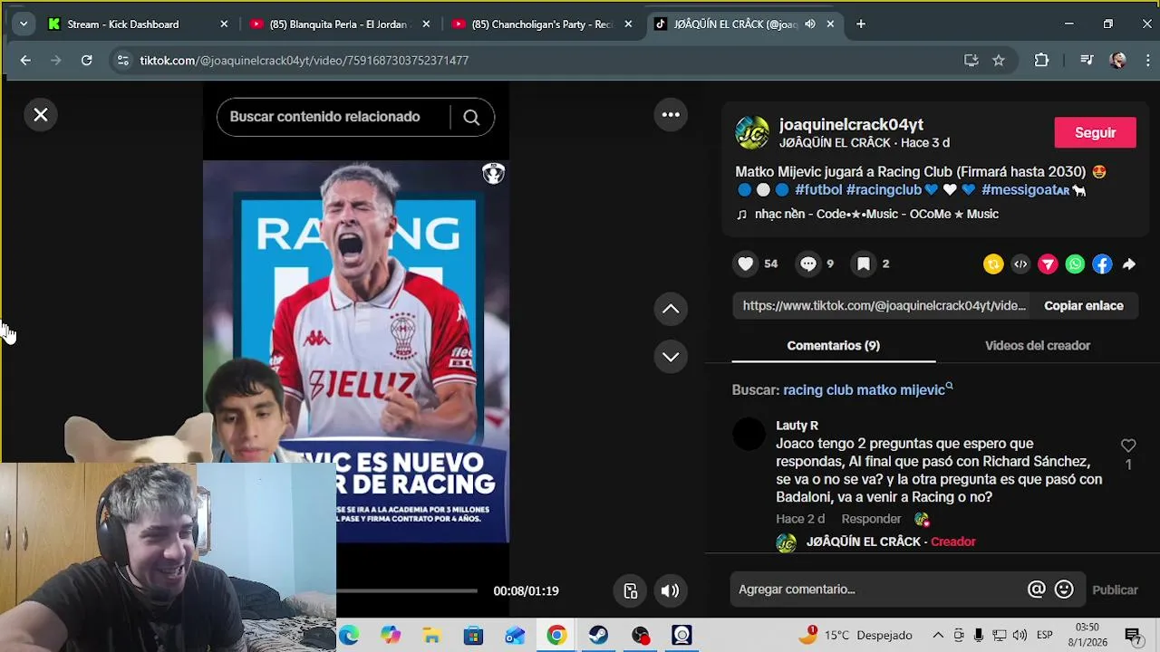View site information icon in address bar
The image size is (1160, 652).
point(123,60)
